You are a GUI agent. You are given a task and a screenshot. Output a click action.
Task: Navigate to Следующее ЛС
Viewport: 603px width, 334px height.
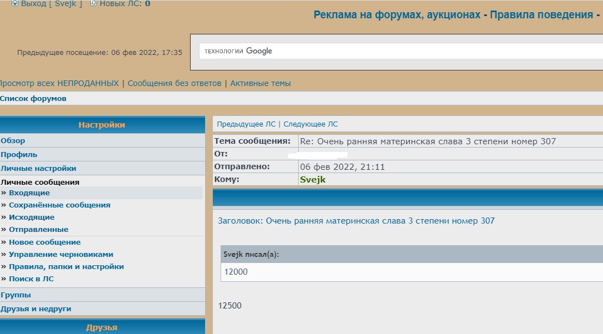[310, 124]
